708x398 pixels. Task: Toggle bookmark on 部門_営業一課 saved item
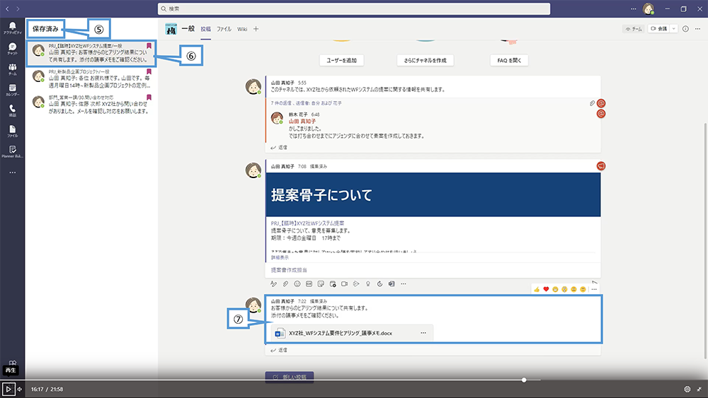(149, 98)
